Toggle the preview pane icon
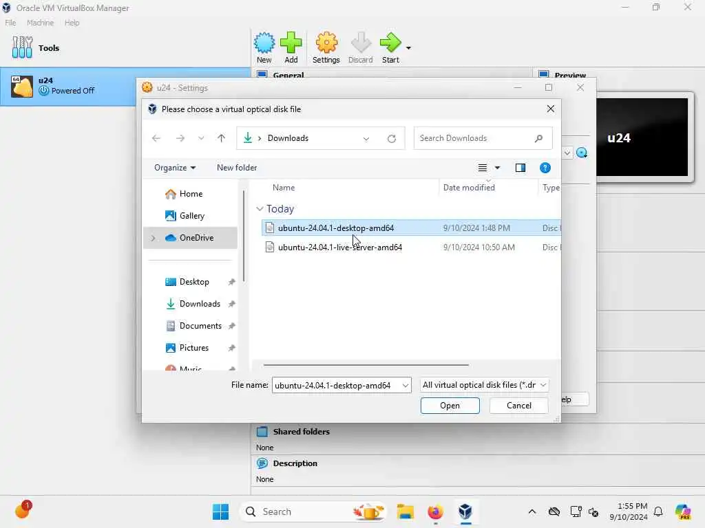This screenshot has height=528, width=705. [x=520, y=168]
